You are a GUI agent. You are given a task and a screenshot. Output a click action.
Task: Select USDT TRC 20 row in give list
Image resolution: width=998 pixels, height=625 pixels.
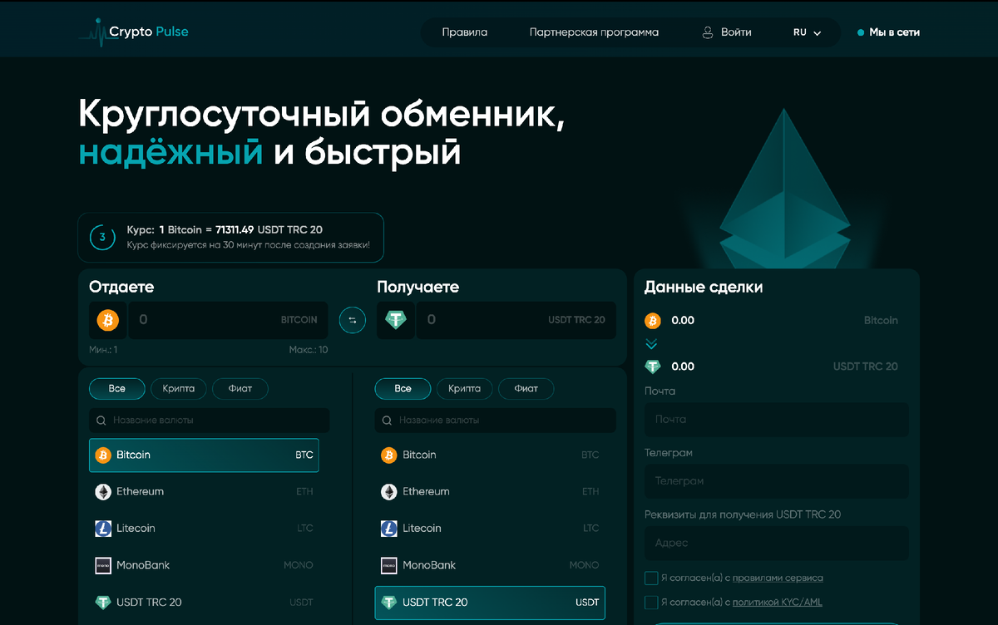[x=204, y=602]
